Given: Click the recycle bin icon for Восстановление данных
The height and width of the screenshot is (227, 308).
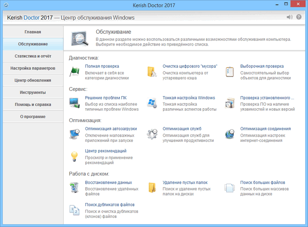Looking at the screenshot, I should click(x=75, y=188).
